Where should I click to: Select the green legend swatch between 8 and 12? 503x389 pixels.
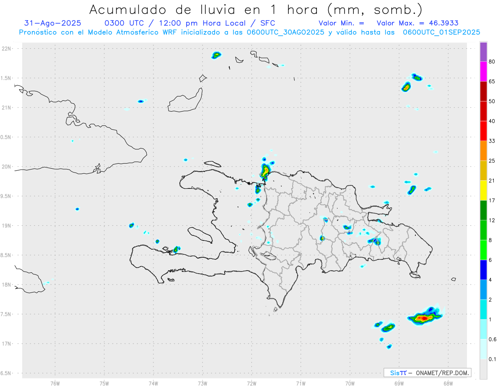(483, 230)
